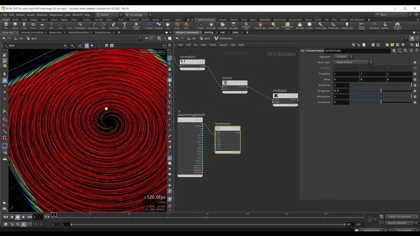
Task: Open the Build desktop dropdown
Action: tap(110, 14)
